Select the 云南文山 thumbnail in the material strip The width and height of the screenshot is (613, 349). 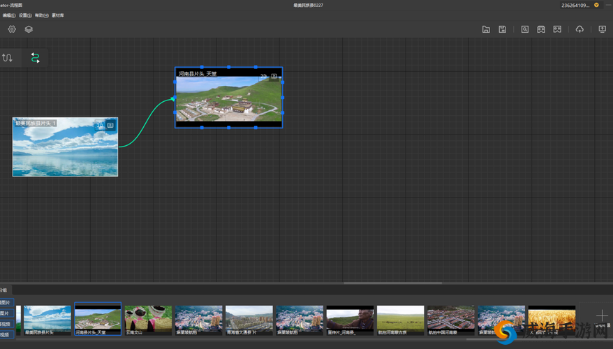point(148,320)
